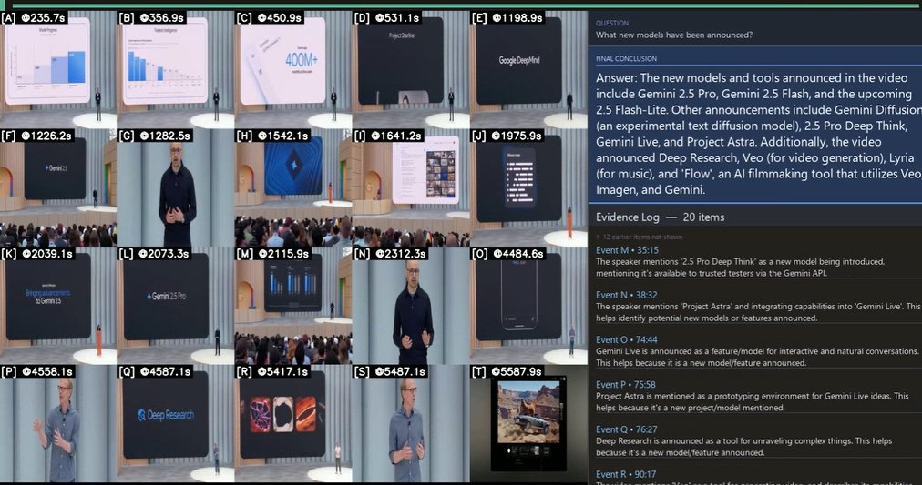Screen dimensions: 922x485
Task: Open thumbnail H at 1542.1s
Action: click(293, 187)
